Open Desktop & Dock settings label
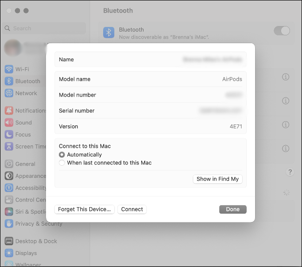 pyautogui.click(x=36, y=241)
